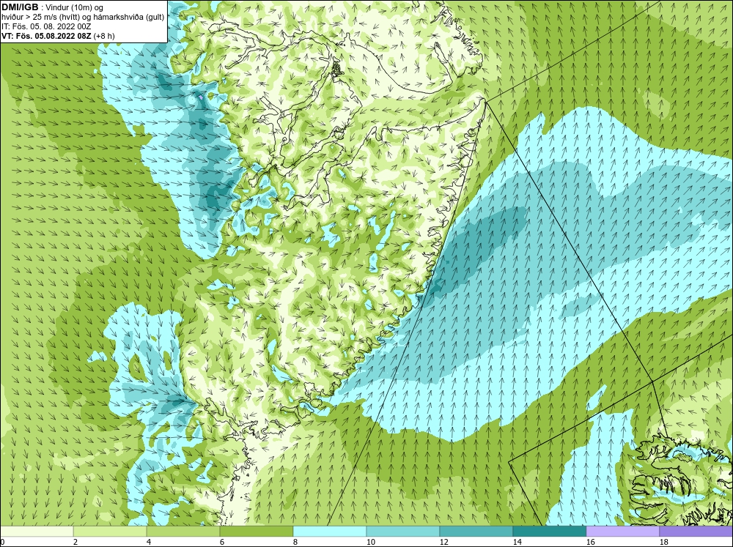Screen dimensions: 733x547
Task: Click the legend scale label '2'
Action: point(75,542)
